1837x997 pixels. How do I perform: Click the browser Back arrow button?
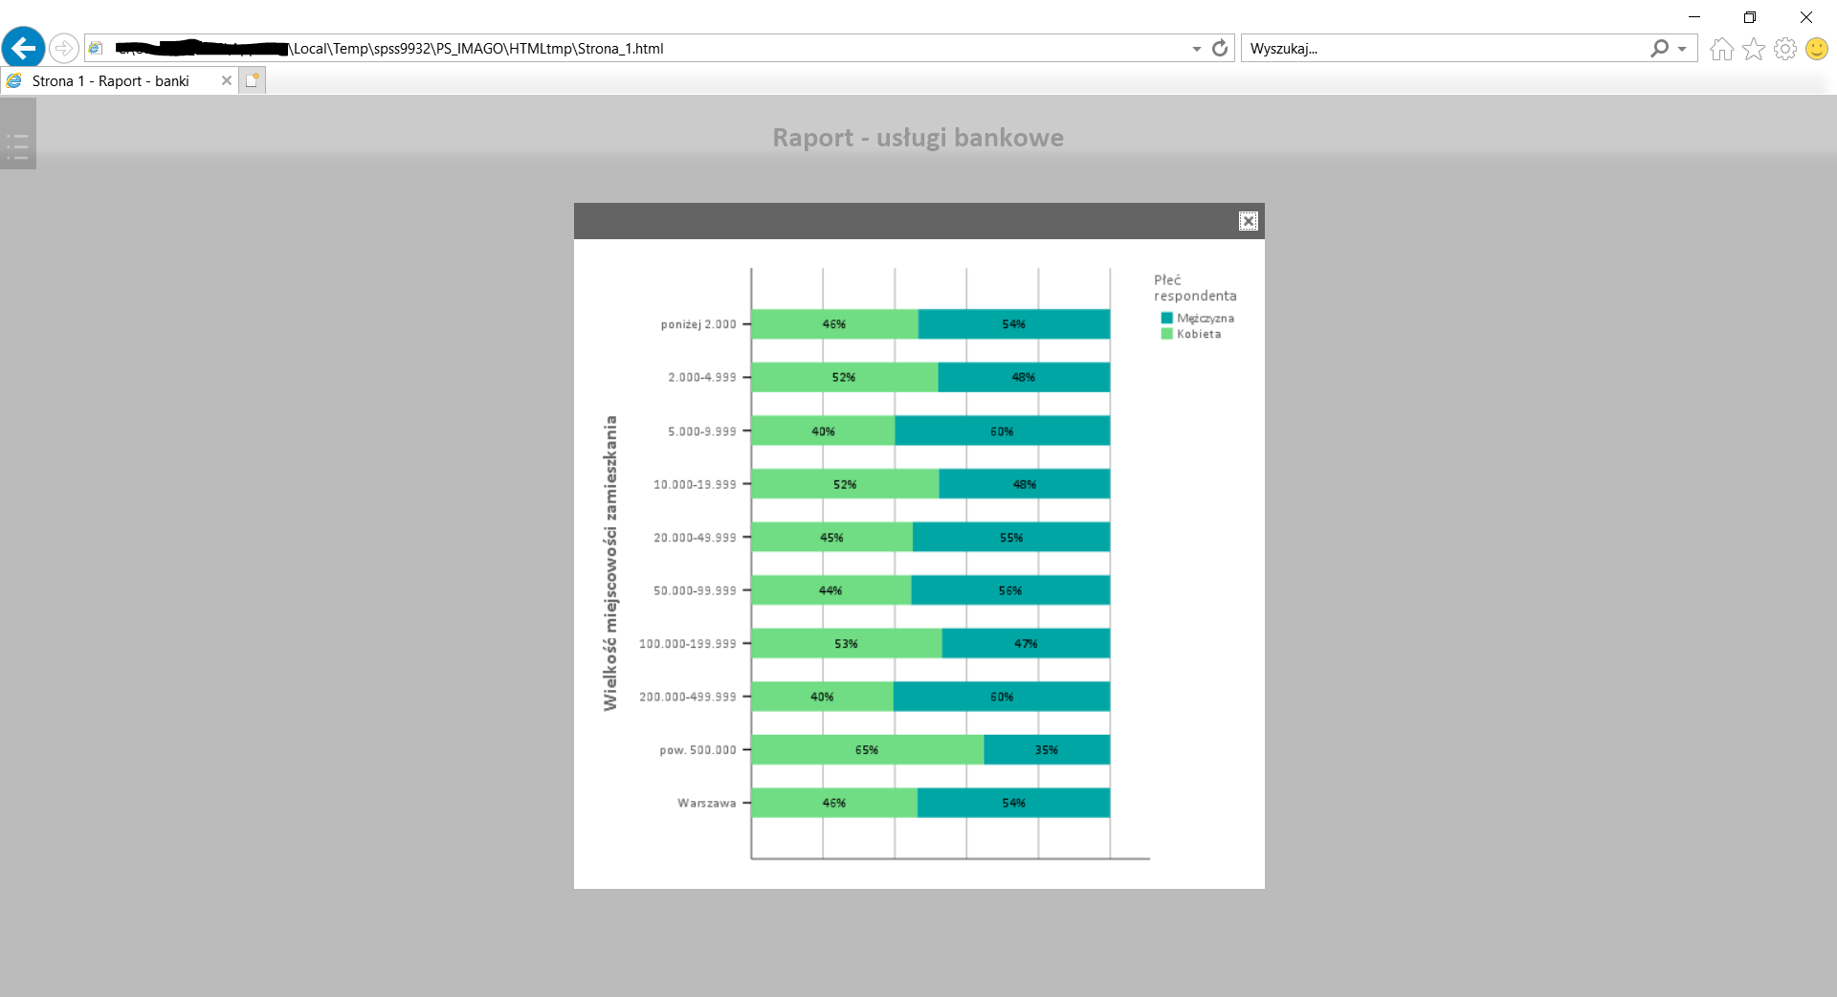pos(24,48)
